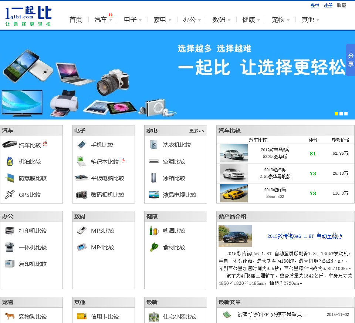Click the beer bottle icon

[154, 231]
